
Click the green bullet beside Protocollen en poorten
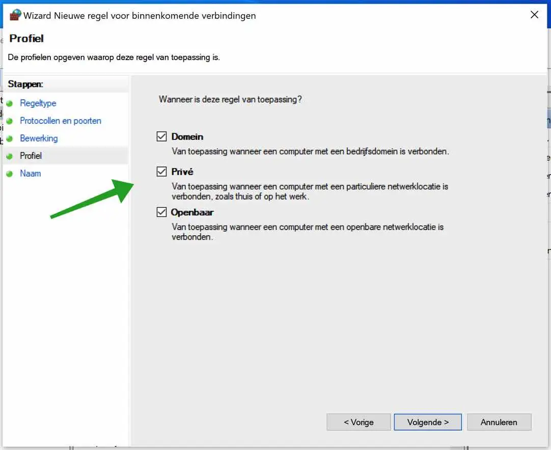[10, 121]
